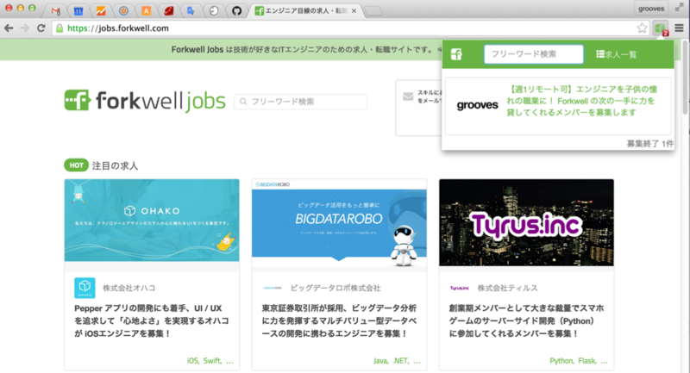This screenshot has width=690, height=373.
Task: Open the 創業期メンバー Python job title
Action: [x=526, y=320]
